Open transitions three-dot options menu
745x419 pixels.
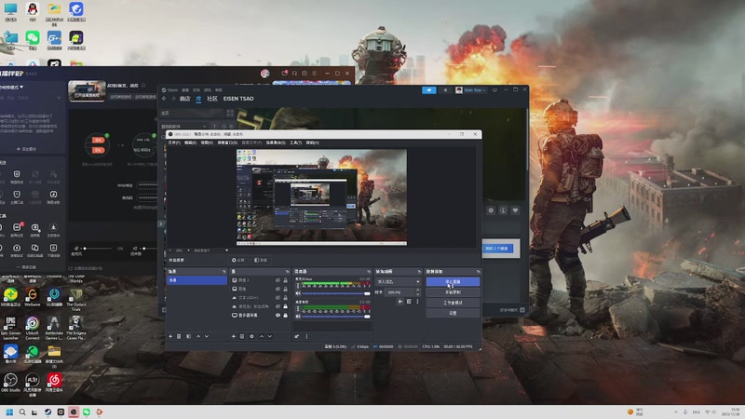point(417,302)
